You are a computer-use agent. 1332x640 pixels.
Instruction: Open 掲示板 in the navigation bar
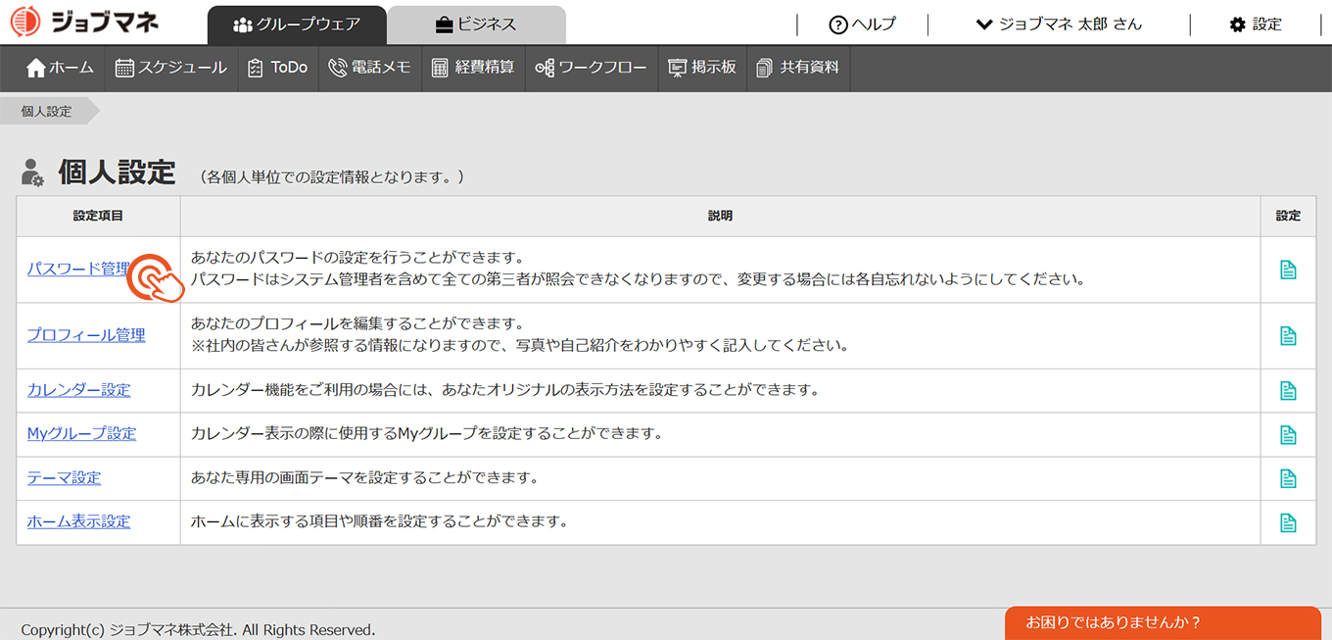[702, 68]
